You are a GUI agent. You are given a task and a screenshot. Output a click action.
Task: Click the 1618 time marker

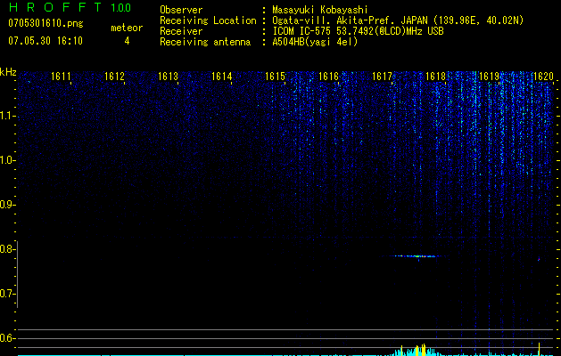pos(435,76)
